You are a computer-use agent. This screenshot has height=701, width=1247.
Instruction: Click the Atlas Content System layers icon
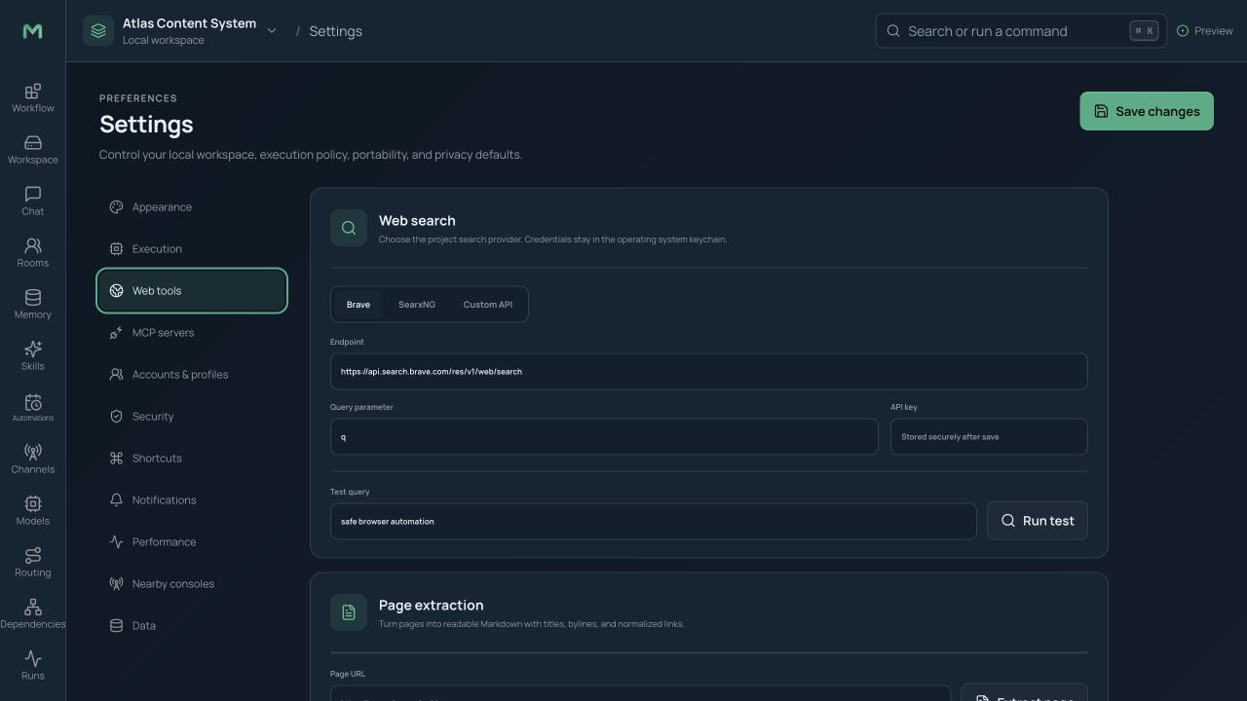(x=98, y=31)
